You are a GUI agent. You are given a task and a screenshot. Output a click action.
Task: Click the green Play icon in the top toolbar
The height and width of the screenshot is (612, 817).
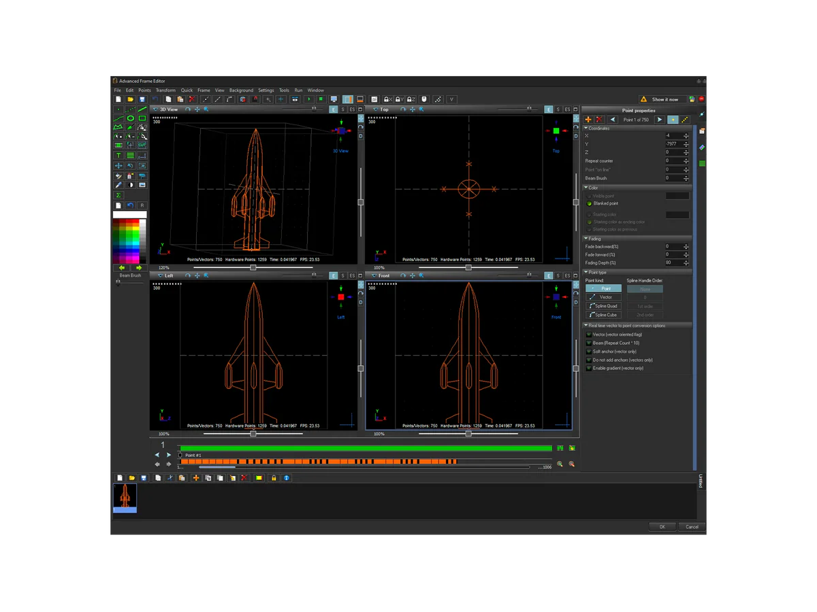(x=309, y=99)
